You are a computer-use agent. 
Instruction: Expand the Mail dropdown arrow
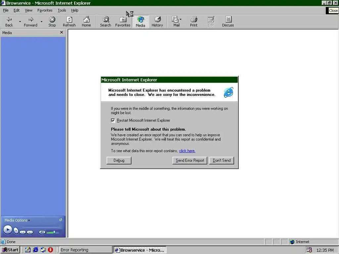click(181, 20)
